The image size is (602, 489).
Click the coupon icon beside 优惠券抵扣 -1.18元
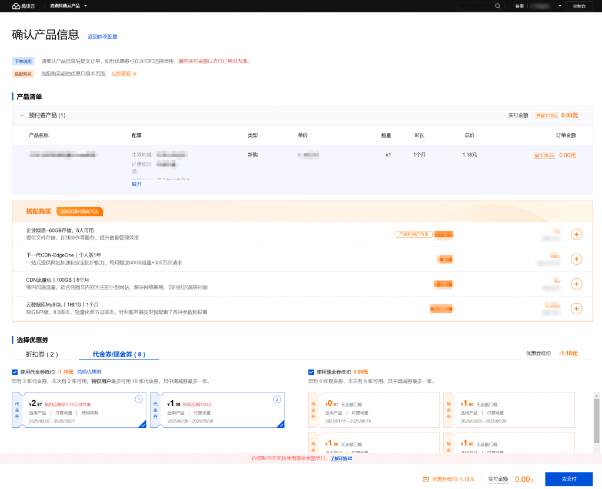click(x=426, y=480)
